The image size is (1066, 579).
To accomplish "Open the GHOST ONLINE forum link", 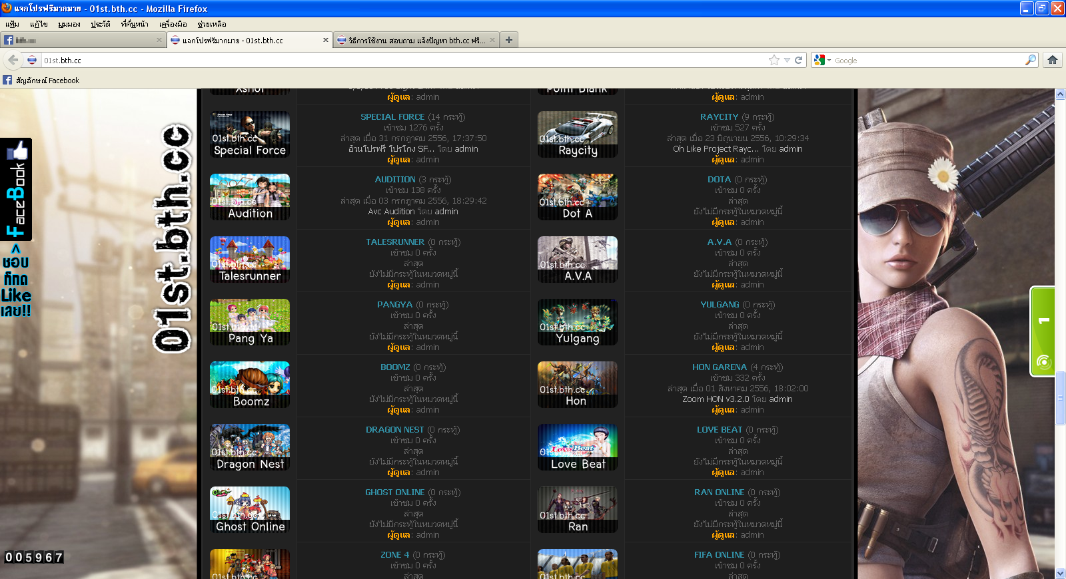I will (394, 492).
